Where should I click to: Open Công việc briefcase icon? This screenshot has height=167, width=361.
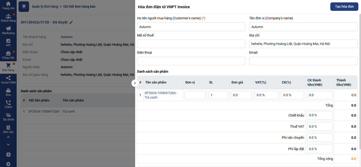8,53
